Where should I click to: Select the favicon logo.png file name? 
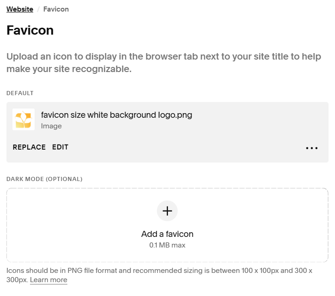[x=116, y=115]
